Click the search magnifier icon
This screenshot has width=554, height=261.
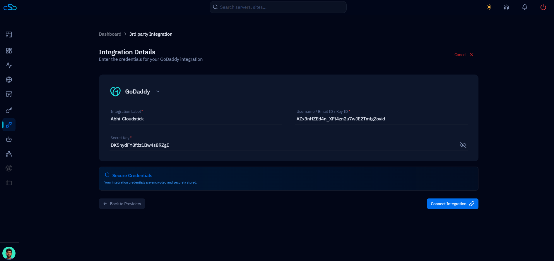(216, 7)
